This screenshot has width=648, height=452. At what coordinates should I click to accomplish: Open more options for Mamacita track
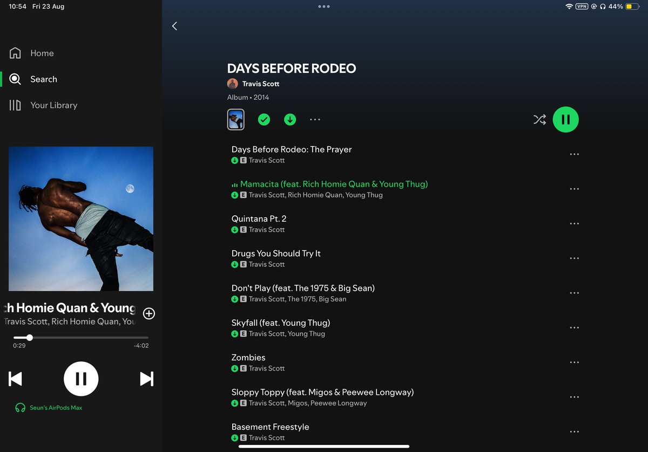tap(574, 189)
